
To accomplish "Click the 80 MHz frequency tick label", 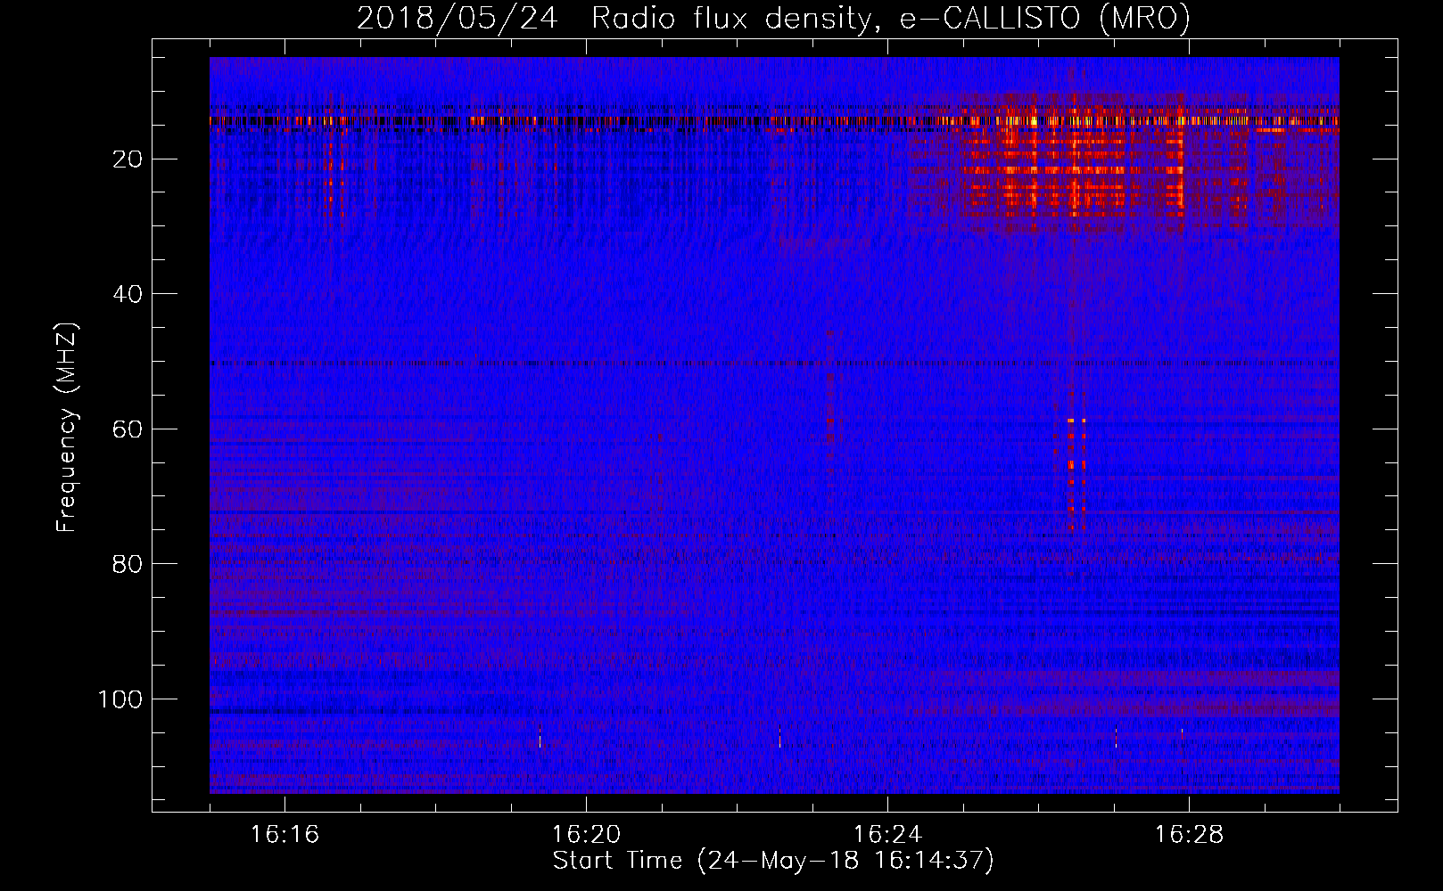I will (x=128, y=564).
